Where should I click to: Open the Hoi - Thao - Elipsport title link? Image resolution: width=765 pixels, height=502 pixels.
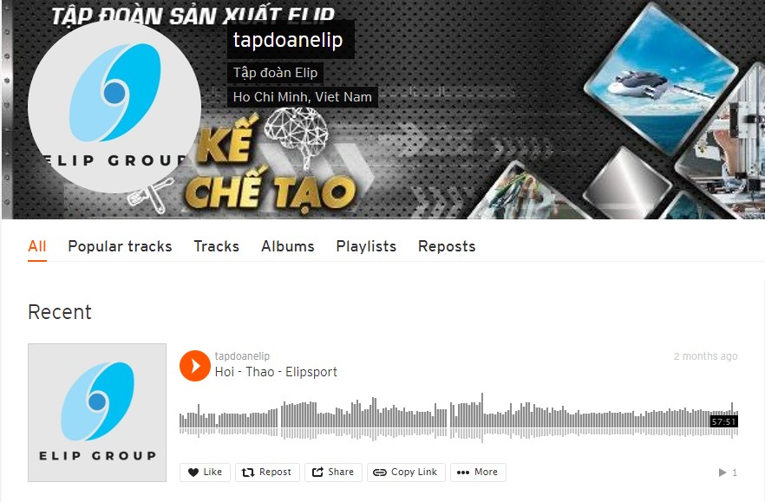coord(276,372)
